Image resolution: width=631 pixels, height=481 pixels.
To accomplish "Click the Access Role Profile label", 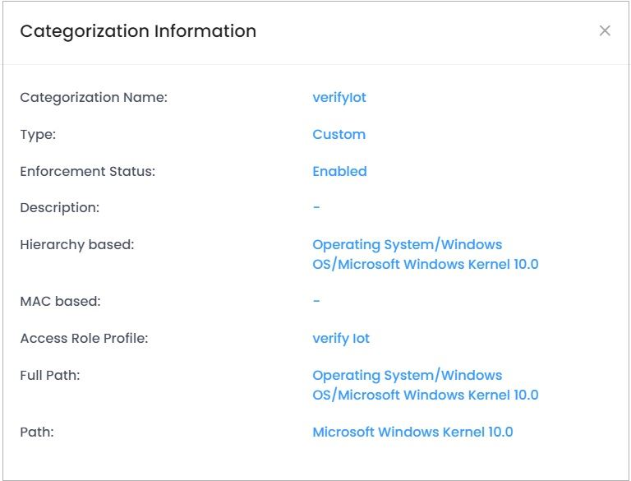I will point(84,339).
